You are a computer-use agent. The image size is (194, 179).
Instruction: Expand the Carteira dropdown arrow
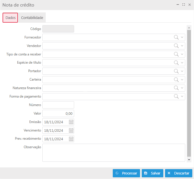click(x=182, y=80)
